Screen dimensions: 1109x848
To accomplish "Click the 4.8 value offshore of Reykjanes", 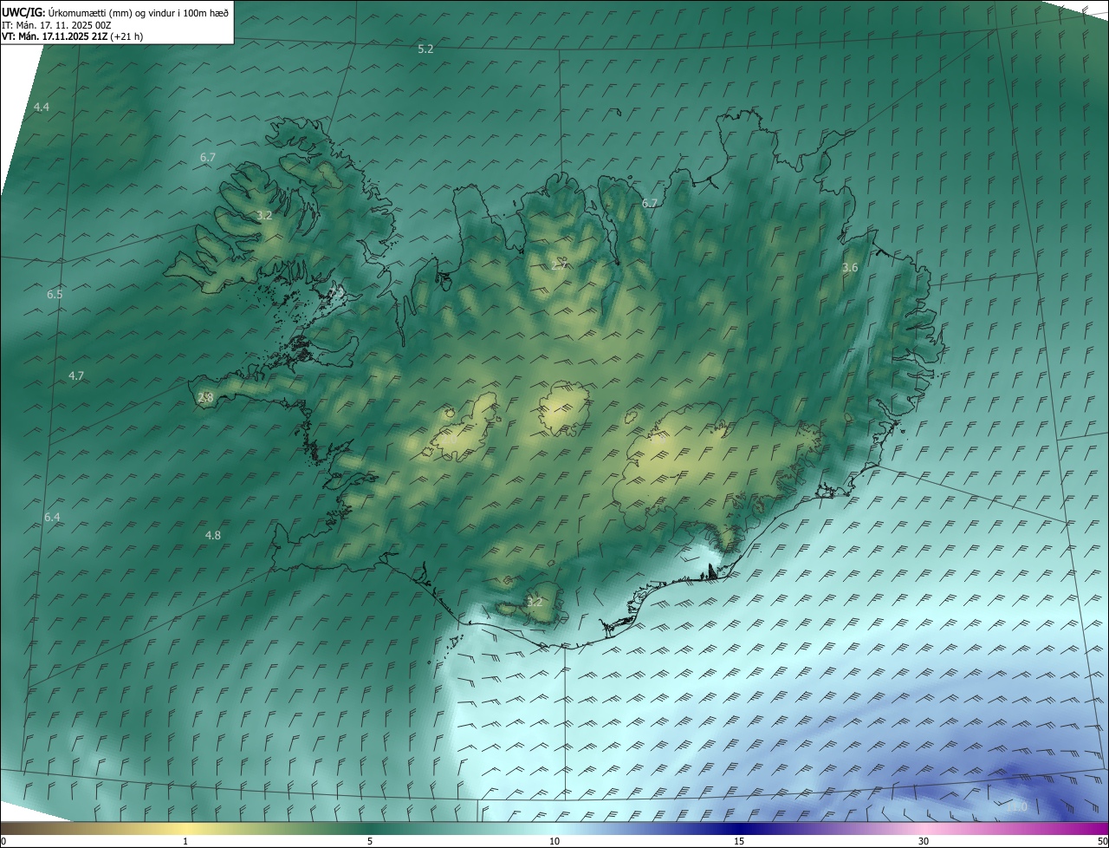I will coord(212,535).
